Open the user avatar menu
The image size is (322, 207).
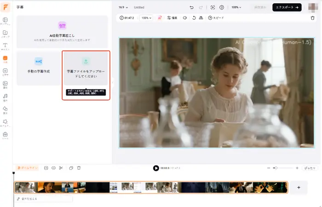pos(313,7)
